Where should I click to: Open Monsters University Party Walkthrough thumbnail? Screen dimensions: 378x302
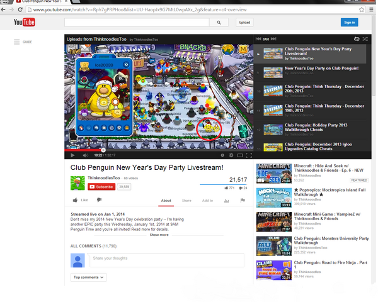coord(274,246)
